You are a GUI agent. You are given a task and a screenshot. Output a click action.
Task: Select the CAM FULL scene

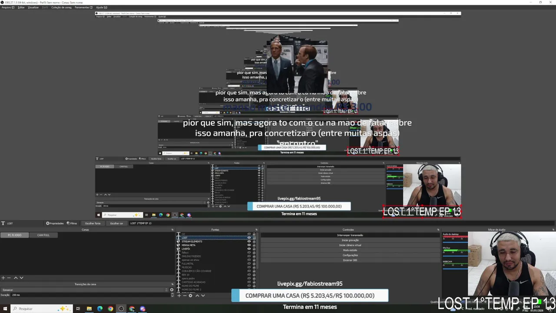coord(43,235)
